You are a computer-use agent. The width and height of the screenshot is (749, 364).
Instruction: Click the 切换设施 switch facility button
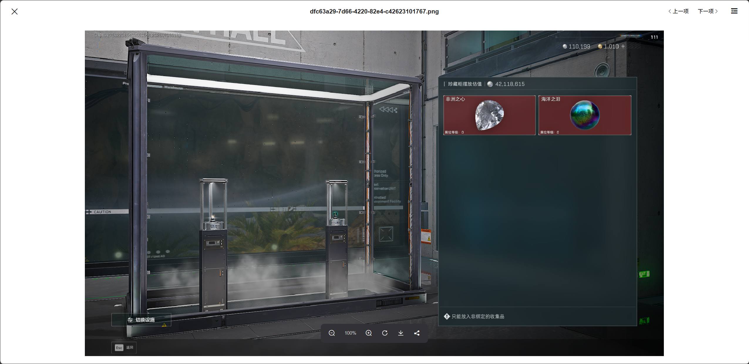[141, 320]
